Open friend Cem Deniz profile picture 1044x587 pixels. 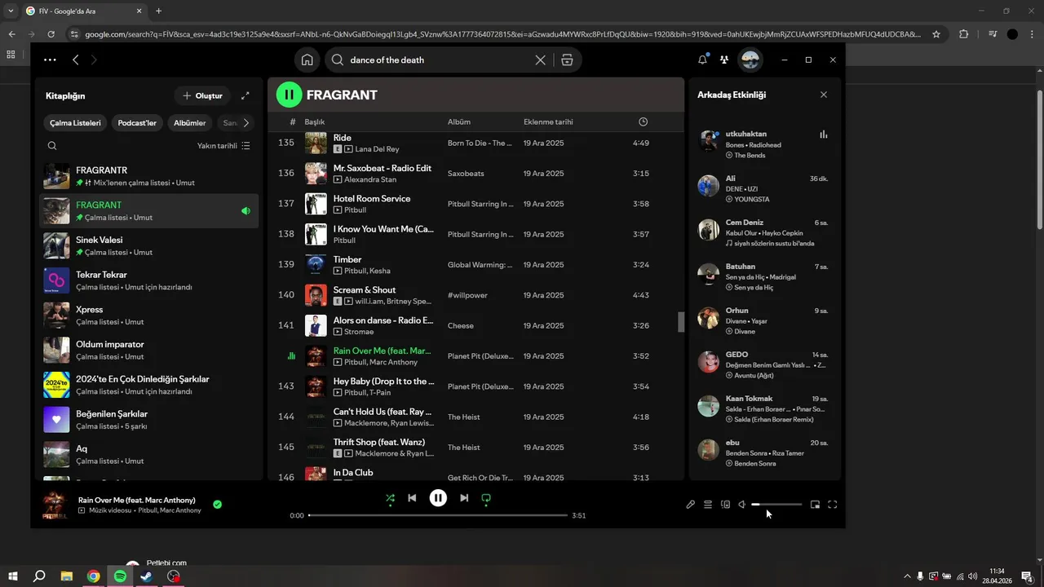tap(708, 229)
